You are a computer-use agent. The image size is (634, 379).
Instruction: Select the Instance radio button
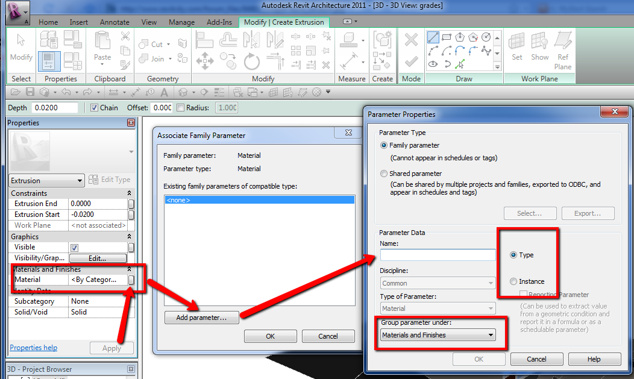point(513,281)
